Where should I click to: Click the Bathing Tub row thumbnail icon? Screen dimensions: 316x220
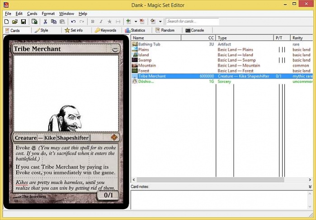point(135,44)
